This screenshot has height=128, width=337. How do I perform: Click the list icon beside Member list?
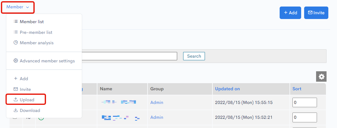16,22
